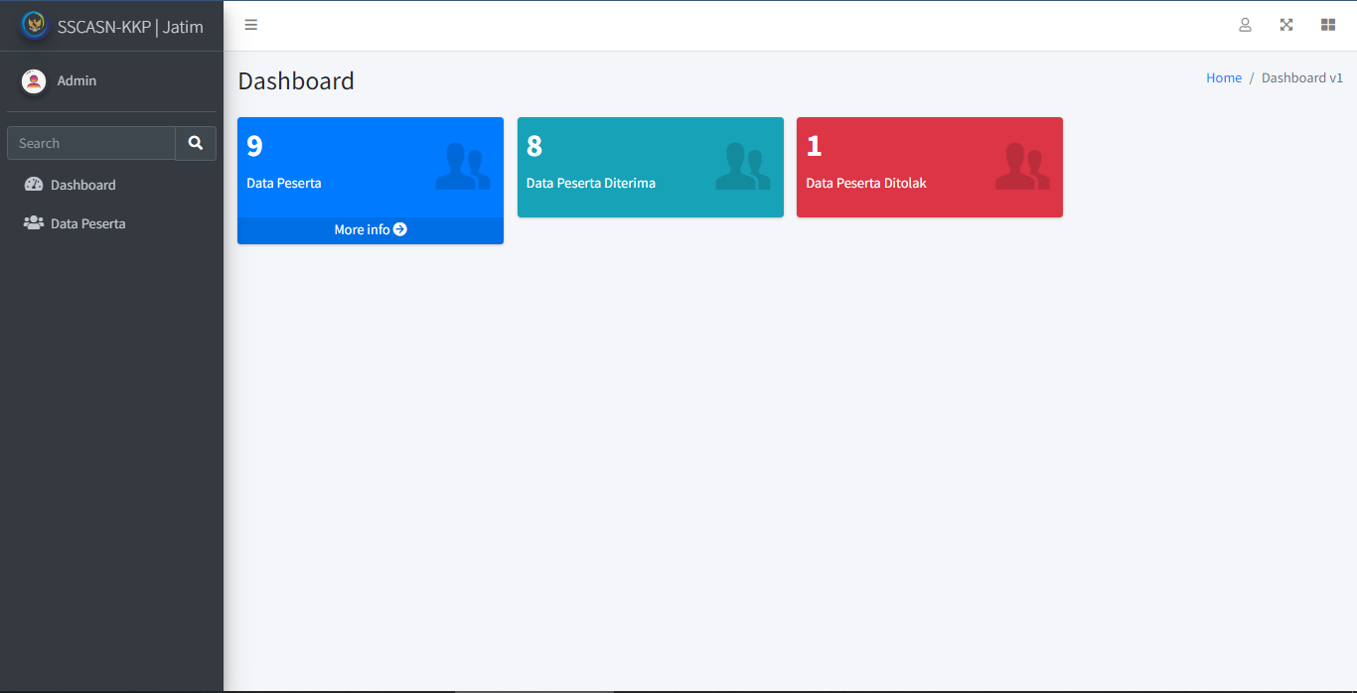Open the Data Peserta menu item in sidebar
Screen dimensions: 1357x693
[x=87, y=223]
